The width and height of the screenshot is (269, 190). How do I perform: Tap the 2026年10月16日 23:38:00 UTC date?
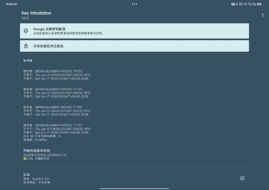pos(45,155)
